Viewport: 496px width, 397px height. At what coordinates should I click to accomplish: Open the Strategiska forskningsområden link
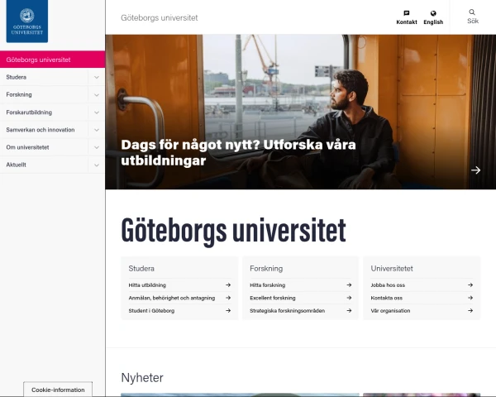tap(287, 311)
